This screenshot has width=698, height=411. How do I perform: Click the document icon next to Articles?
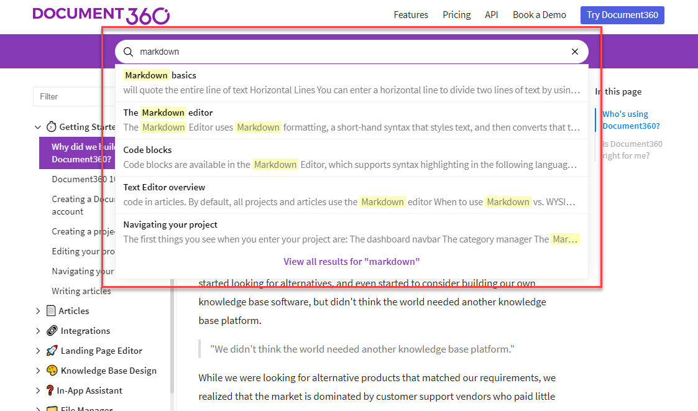click(x=52, y=310)
